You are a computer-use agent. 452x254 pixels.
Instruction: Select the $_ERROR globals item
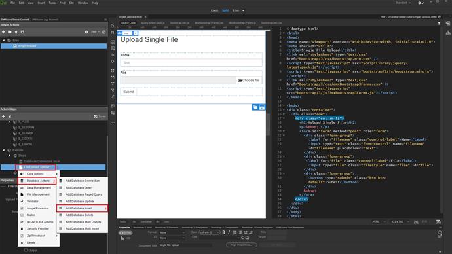tap(25, 144)
